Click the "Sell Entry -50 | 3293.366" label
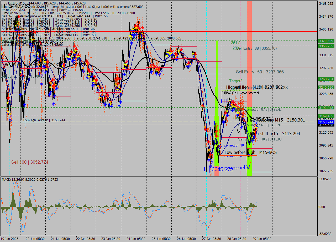 pos(260,72)
